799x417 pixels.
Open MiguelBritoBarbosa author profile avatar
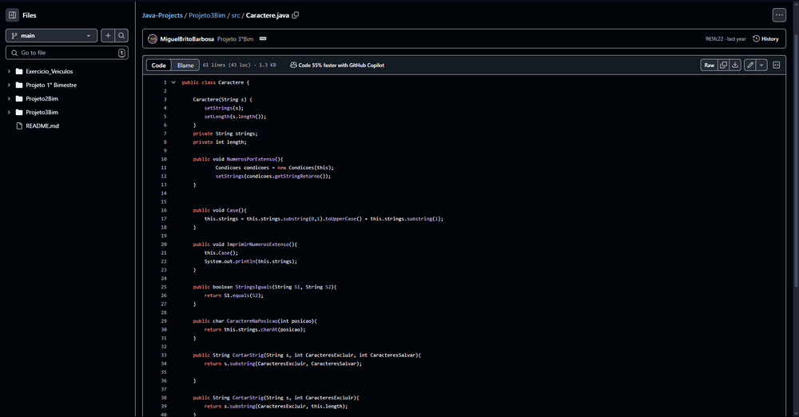[153, 38]
